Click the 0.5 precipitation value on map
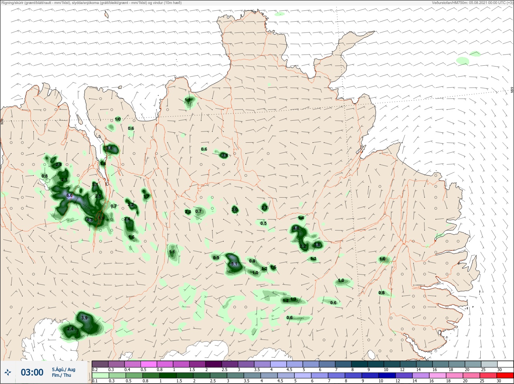514x384 pixels. tap(263, 223)
